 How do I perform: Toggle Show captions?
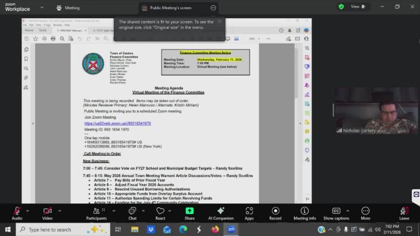pos(336,211)
